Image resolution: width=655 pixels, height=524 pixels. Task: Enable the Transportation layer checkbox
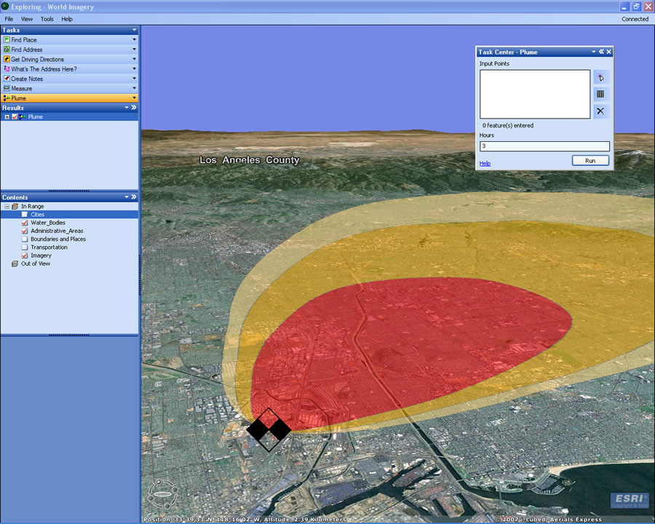pos(25,247)
